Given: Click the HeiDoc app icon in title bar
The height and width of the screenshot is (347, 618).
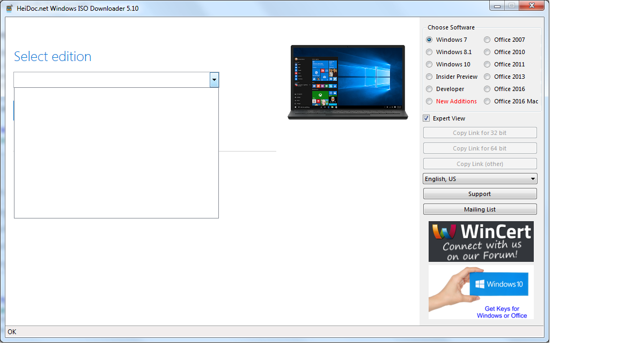Looking at the screenshot, I should (x=10, y=8).
